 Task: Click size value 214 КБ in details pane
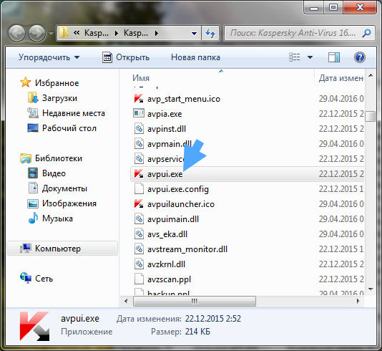[197, 332]
